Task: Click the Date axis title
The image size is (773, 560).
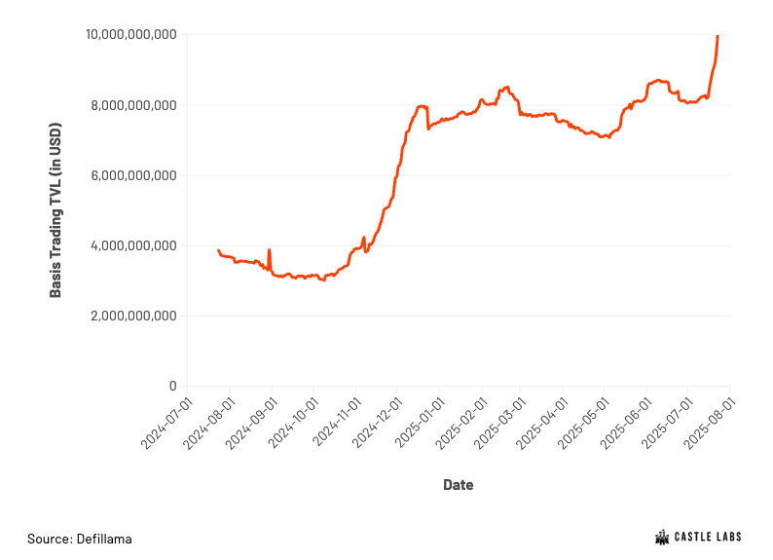Action: click(x=458, y=485)
